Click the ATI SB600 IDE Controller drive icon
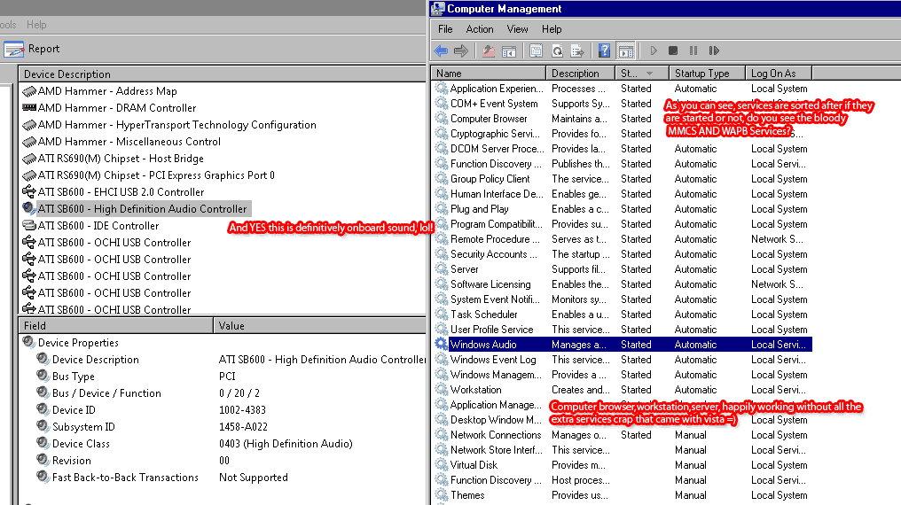Screen dimensions: 901x505 28,225
